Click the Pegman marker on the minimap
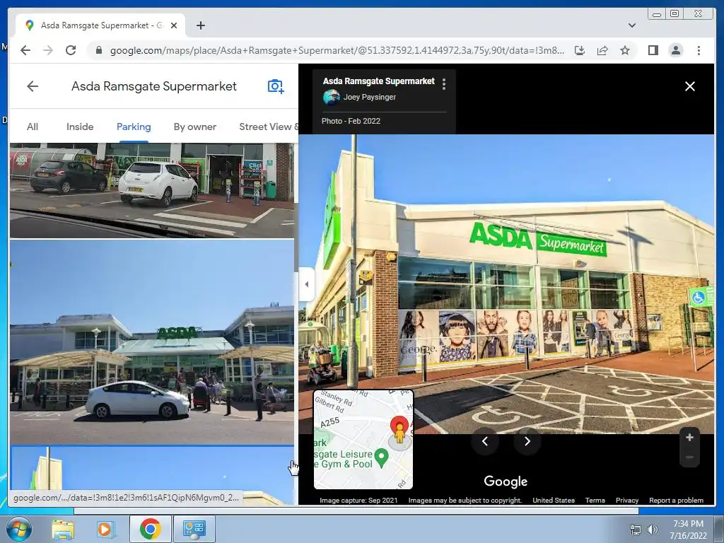 (399, 432)
